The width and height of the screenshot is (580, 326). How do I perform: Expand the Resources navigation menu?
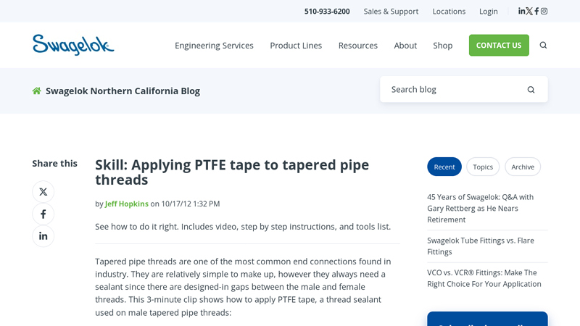pos(357,45)
